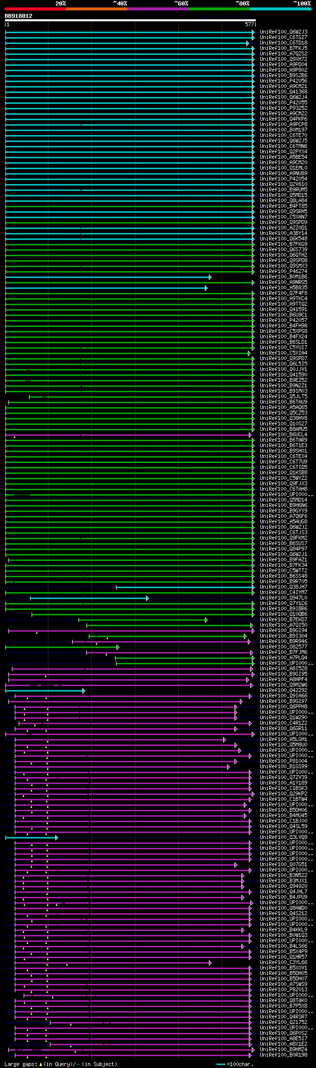This screenshot has width=316, height=1068.
Task: Select the UniRef100_Q0JJV1 label
Action: 283,369
